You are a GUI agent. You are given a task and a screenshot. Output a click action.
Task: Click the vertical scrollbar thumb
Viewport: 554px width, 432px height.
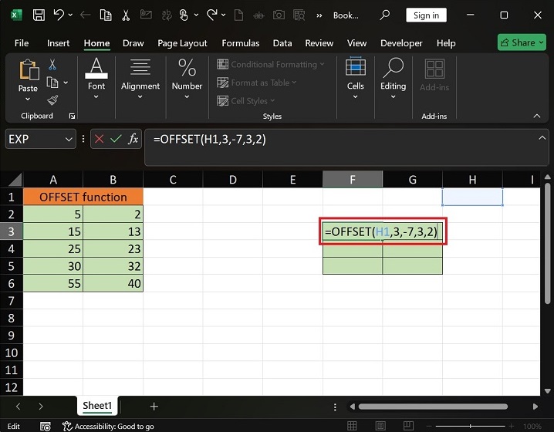pyautogui.click(x=547, y=243)
